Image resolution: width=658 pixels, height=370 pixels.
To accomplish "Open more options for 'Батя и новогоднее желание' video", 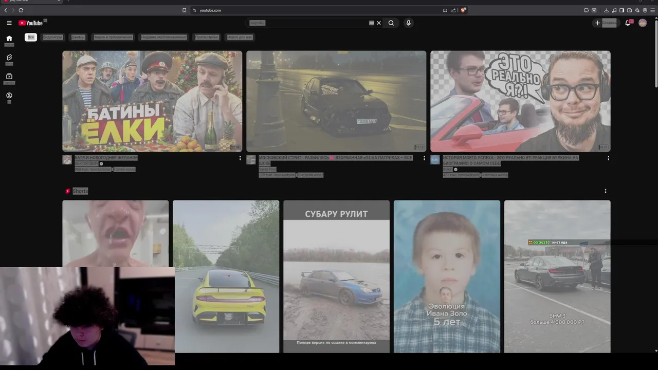I will click(x=240, y=158).
